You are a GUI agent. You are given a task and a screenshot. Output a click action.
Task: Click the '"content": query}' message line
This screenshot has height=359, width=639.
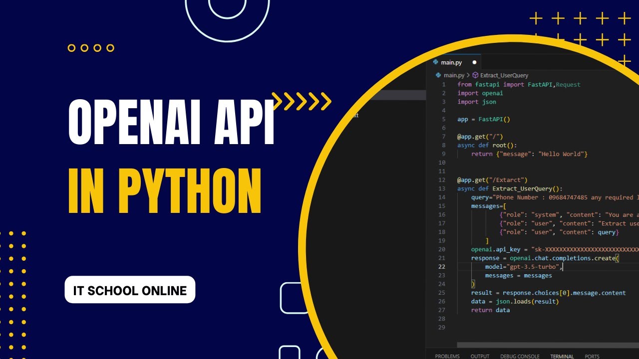point(559,232)
